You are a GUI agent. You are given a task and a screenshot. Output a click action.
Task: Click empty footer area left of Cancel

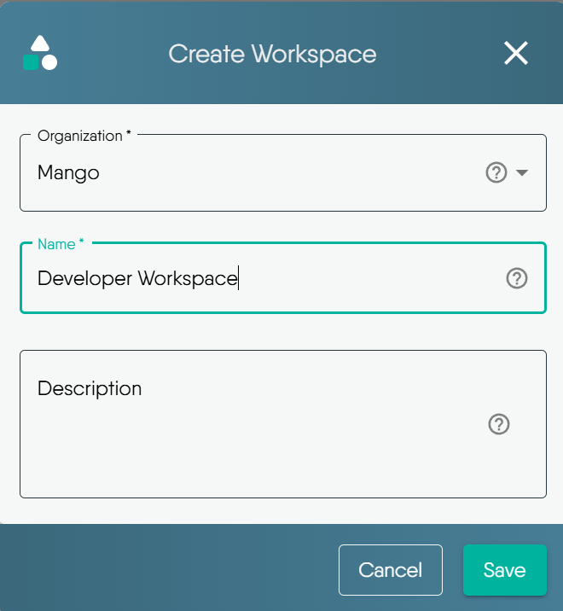coord(171,569)
